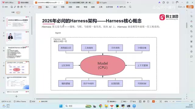The height and width of the screenshot is (109, 195).
Task: Add a new document tab with plus
Action: coord(128,2)
